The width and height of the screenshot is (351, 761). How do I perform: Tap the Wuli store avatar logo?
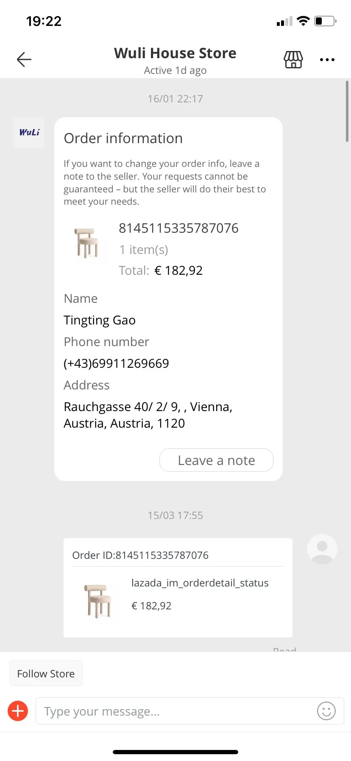pyautogui.click(x=29, y=132)
